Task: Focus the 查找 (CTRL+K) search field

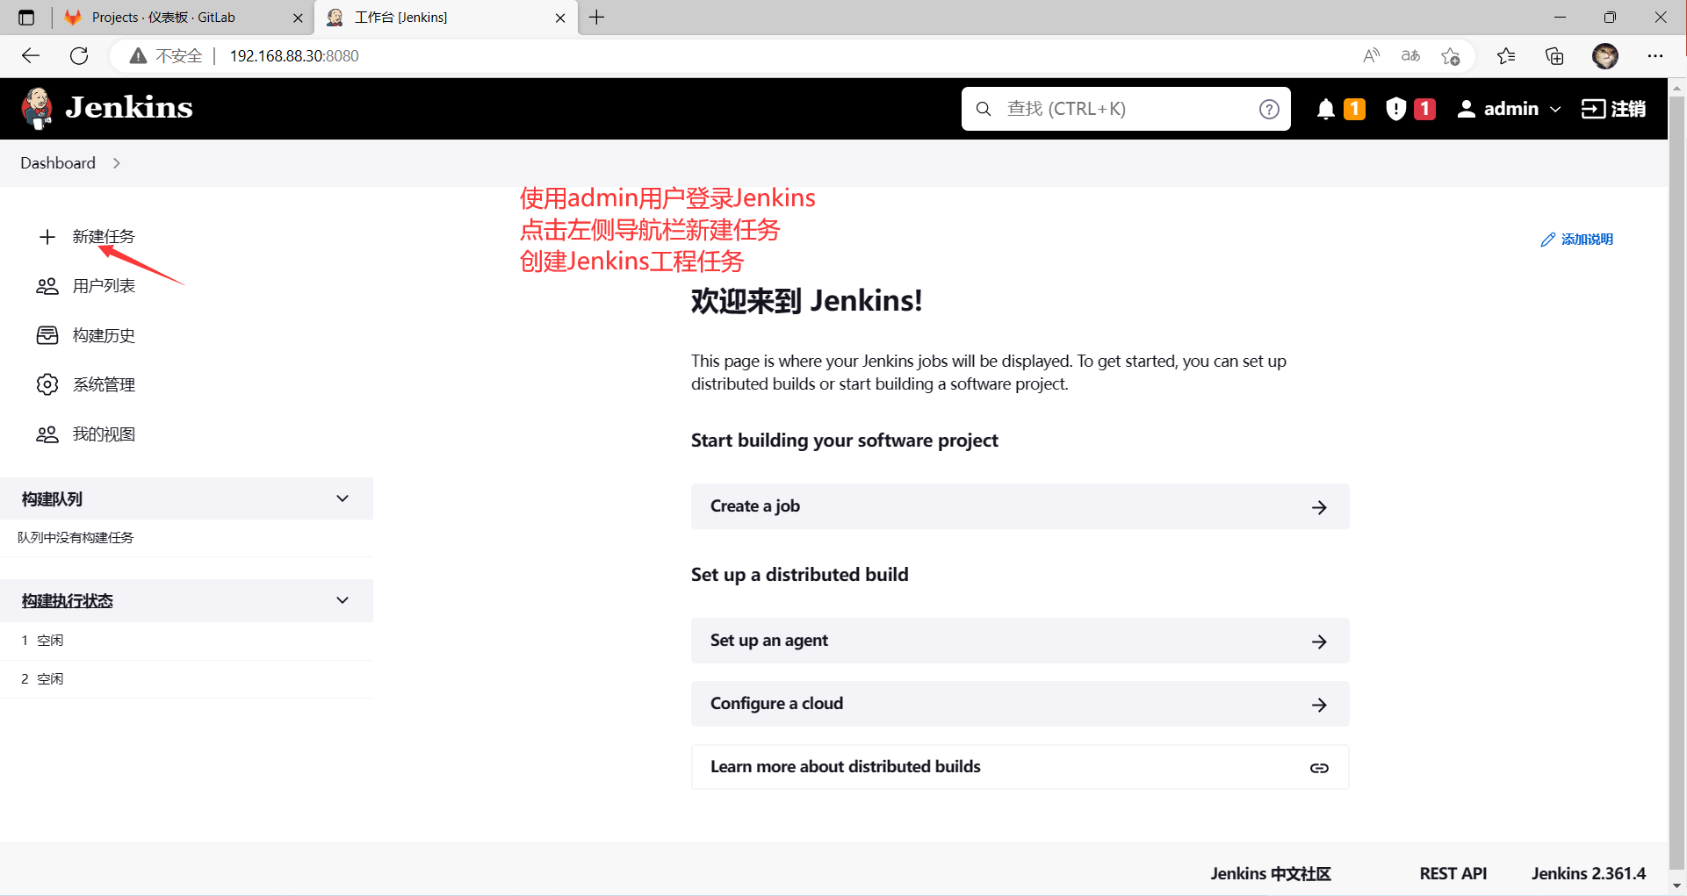Action: (1126, 109)
